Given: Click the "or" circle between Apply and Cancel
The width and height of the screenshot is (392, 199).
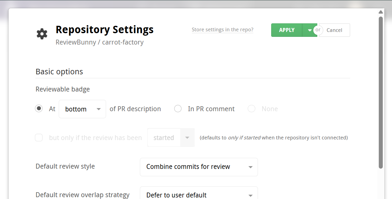Looking at the screenshot, I should (x=318, y=30).
